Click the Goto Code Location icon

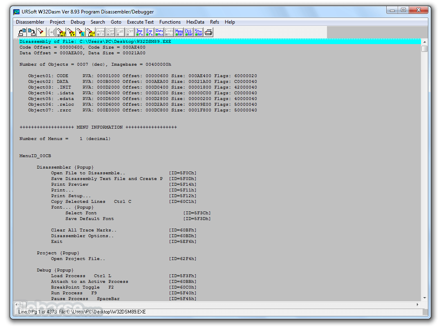[x=91, y=32]
